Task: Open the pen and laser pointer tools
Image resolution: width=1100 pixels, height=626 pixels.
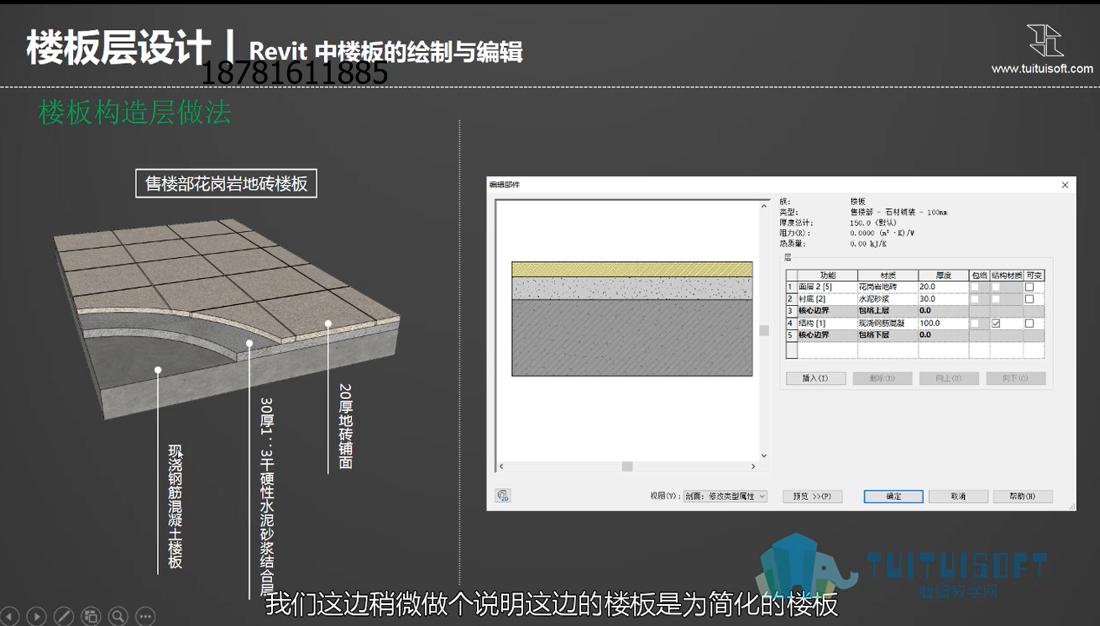Action: (x=64, y=617)
